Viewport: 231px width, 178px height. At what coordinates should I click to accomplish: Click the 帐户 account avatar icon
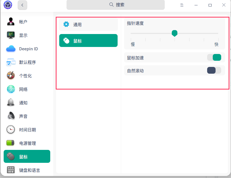click(11, 22)
